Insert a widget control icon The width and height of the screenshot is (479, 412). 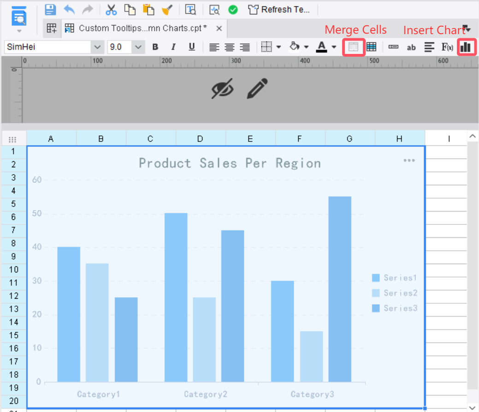click(393, 47)
